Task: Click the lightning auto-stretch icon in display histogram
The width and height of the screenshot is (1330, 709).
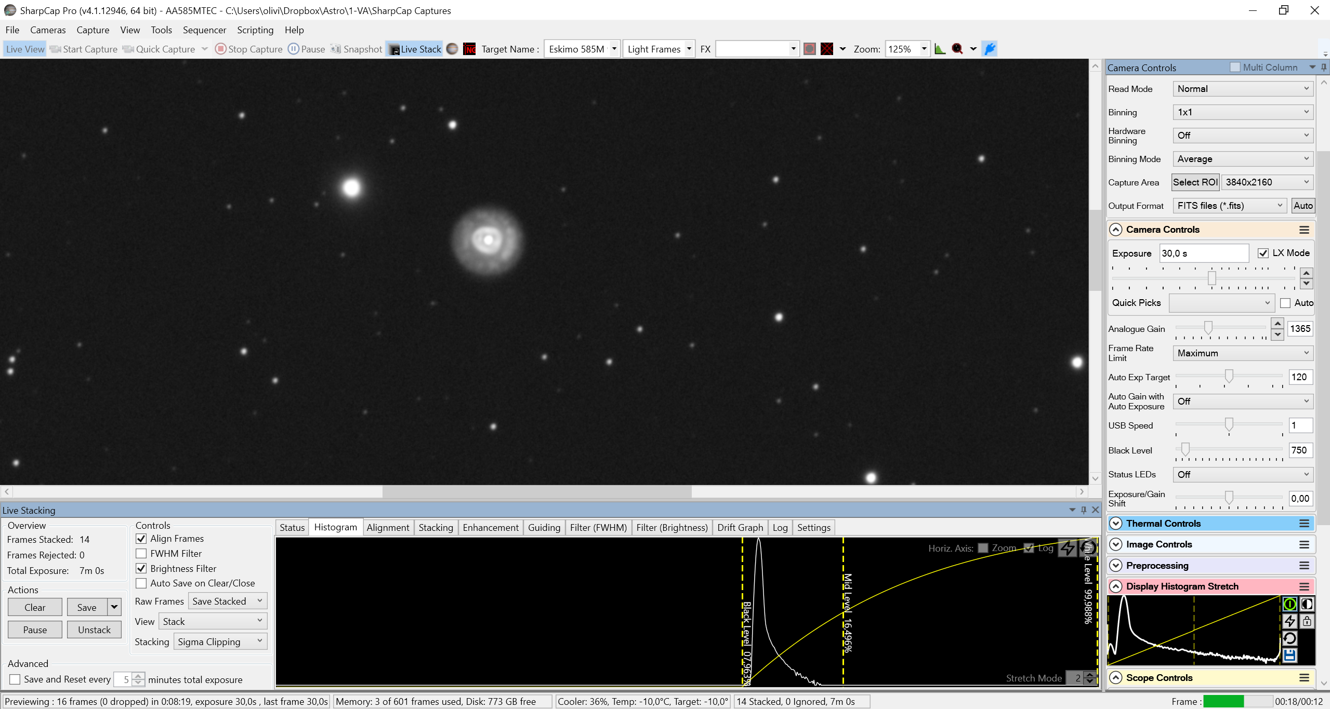Action: 1290,621
